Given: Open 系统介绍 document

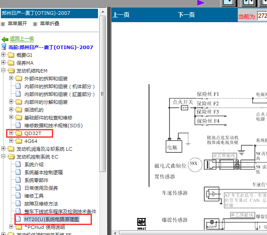Looking at the screenshot, I should pos(34,165).
